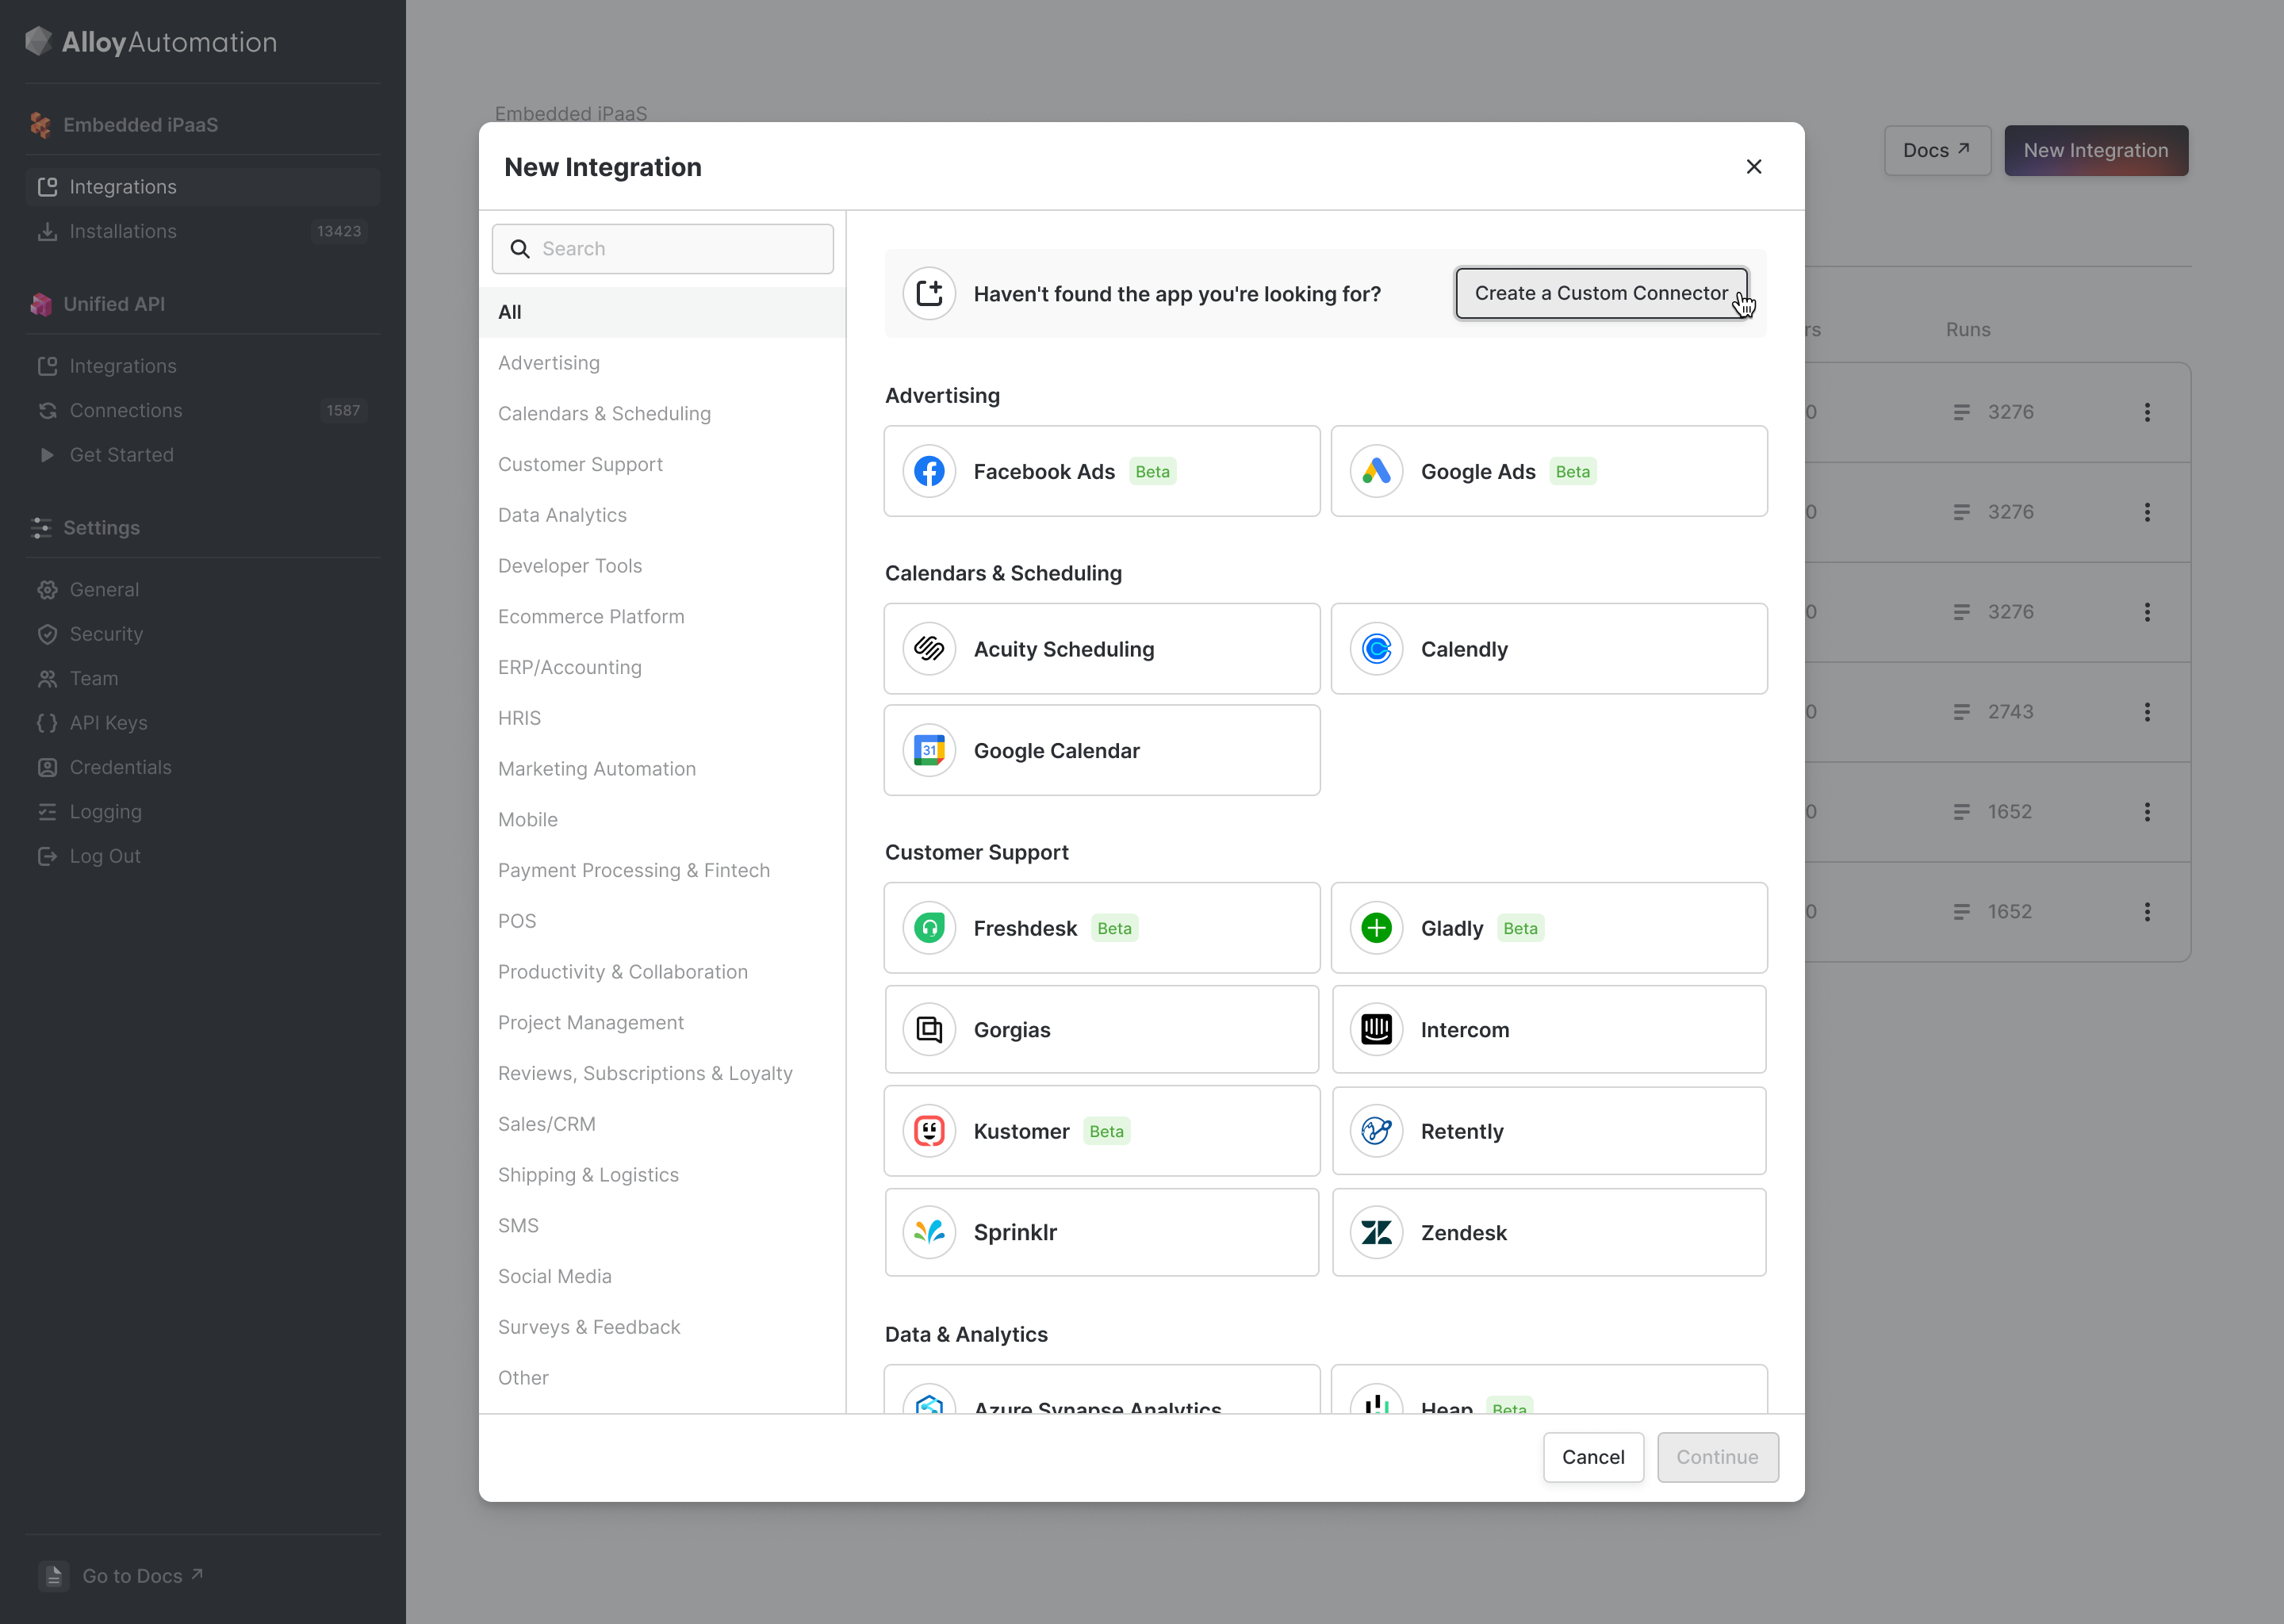The image size is (2284, 1624).
Task: Filter by Shipping & Logistics category
Action: pos(662,1175)
